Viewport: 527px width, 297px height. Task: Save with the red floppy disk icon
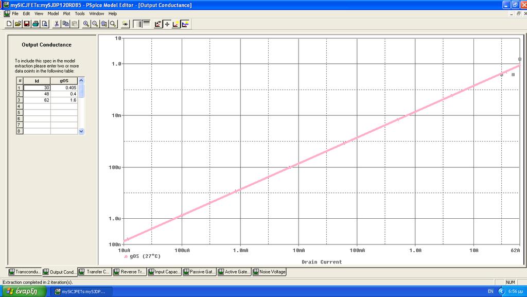coord(27,24)
